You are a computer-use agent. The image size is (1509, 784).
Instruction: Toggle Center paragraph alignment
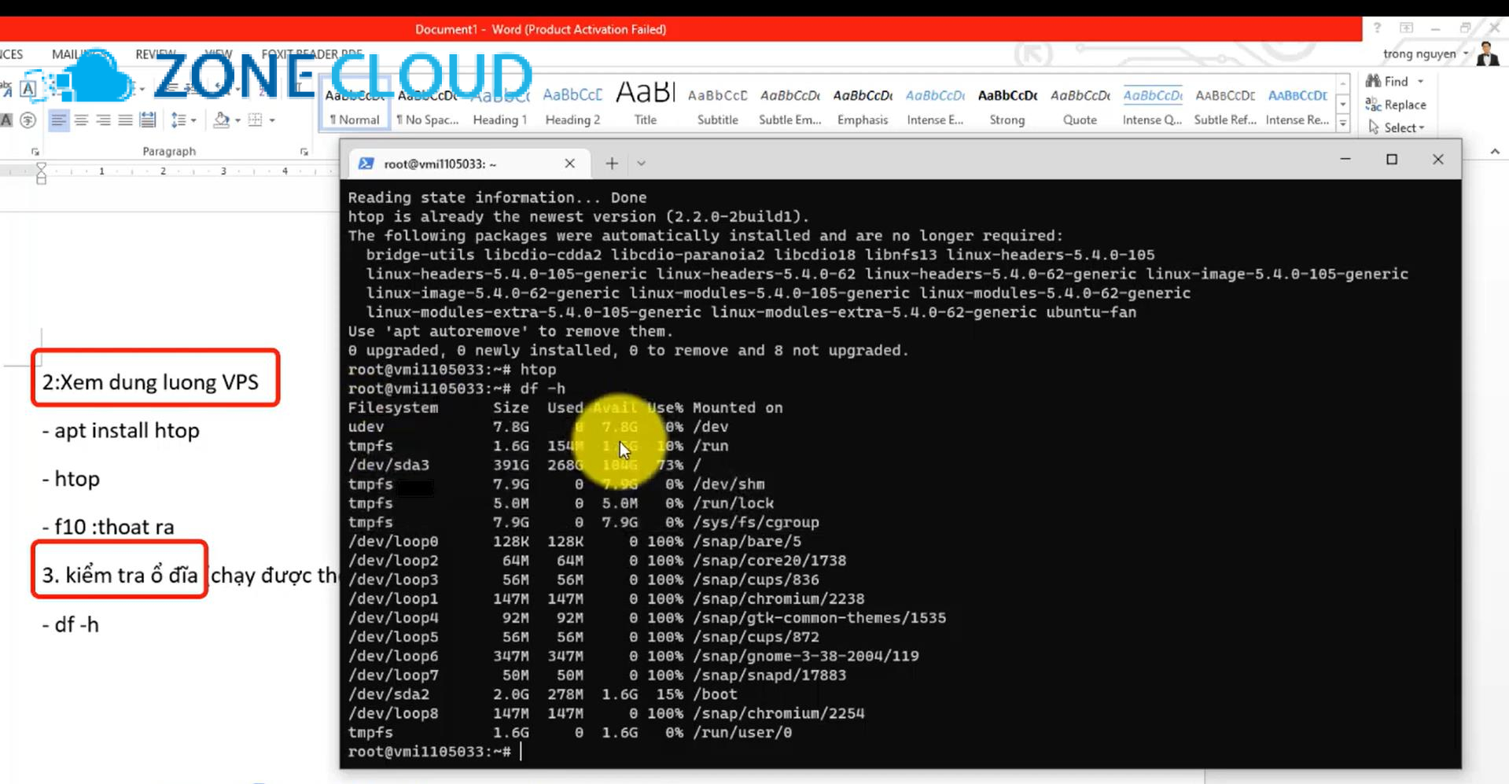82,120
